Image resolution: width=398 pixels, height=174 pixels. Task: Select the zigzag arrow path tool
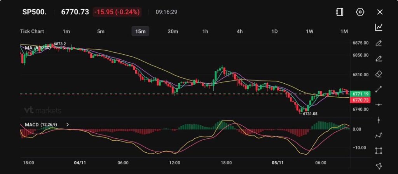(378, 136)
